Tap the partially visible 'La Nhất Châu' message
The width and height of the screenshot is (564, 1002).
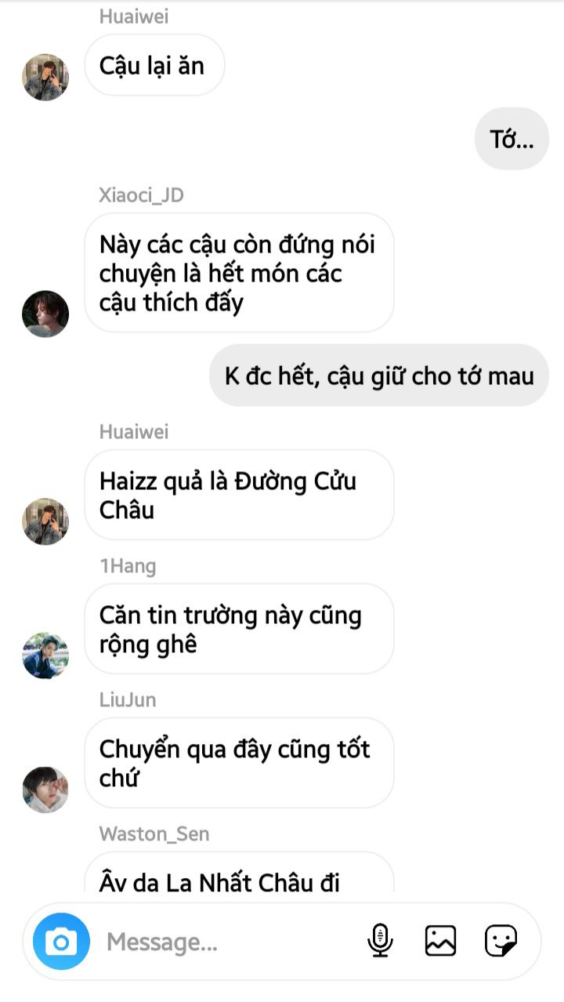tap(239, 873)
